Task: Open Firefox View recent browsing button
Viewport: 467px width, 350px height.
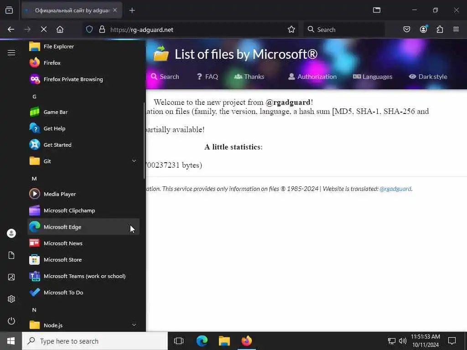Action: pyautogui.click(x=9, y=10)
